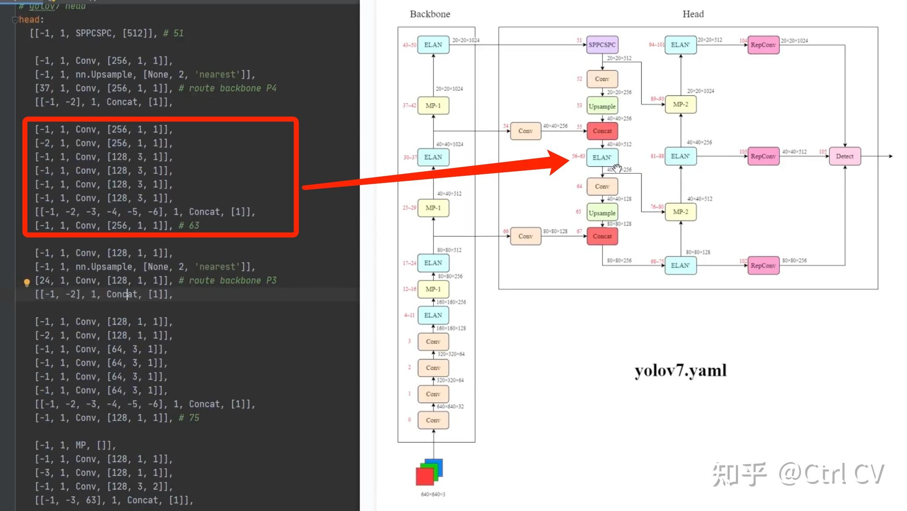The image size is (907, 511).
Task: Click the Backbone heading label
Action: [x=430, y=14]
